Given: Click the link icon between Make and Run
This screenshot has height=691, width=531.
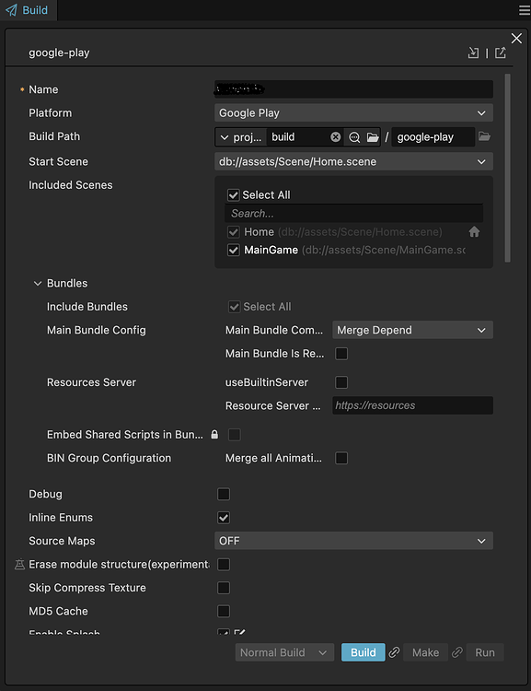Looking at the screenshot, I should pyautogui.click(x=457, y=652).
